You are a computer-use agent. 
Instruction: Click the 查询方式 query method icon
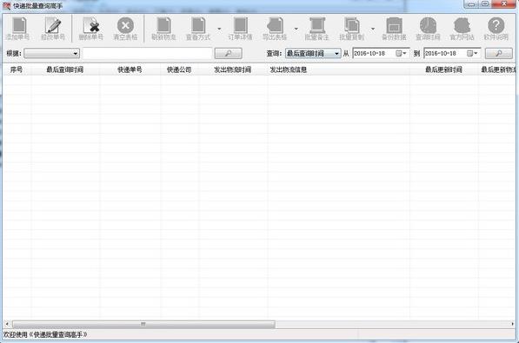pos(198,30)
